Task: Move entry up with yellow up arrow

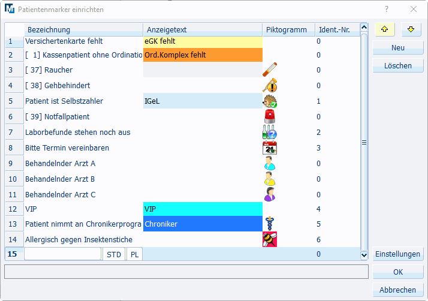Action: 384,29
